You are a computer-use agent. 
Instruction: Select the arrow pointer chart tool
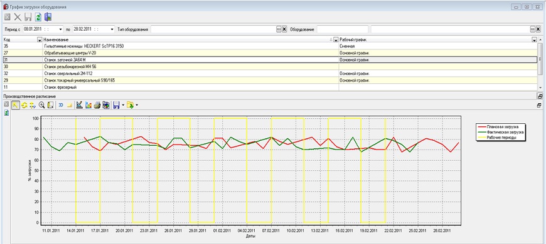[16, 105]
